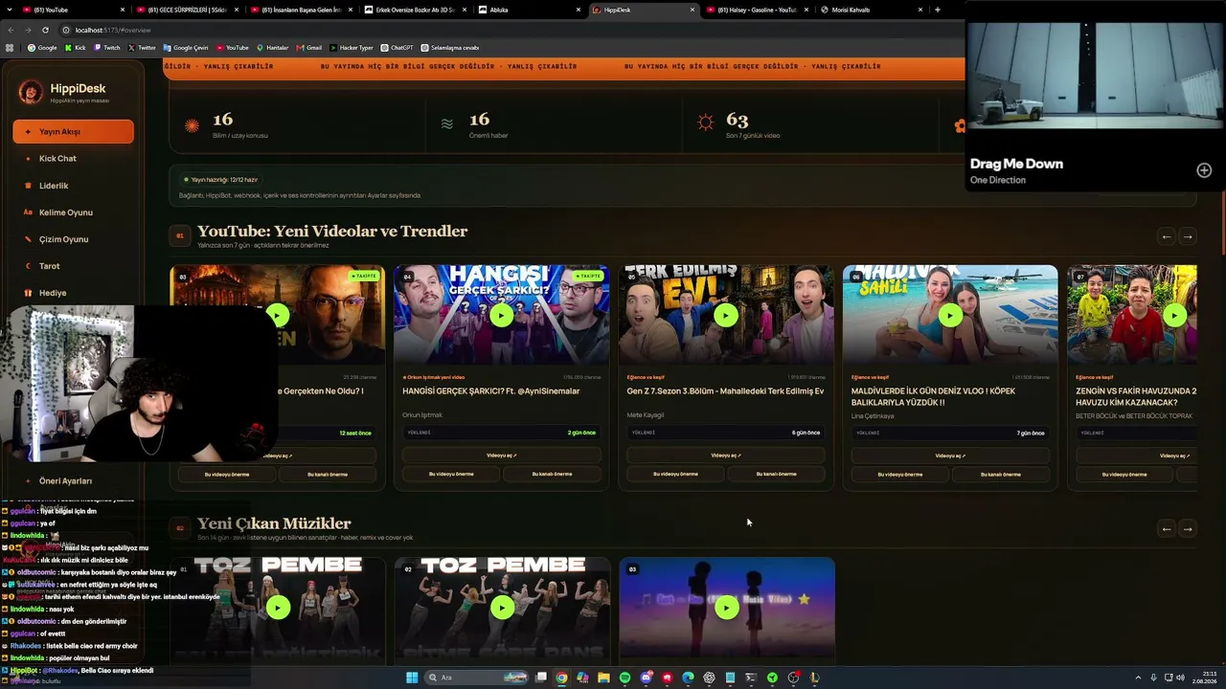Click Bu kanalı önerme on HANGİSİ GERÇEK ŞARKICI card
This screenshot has width=1226, height=689.
click(552, 474)
